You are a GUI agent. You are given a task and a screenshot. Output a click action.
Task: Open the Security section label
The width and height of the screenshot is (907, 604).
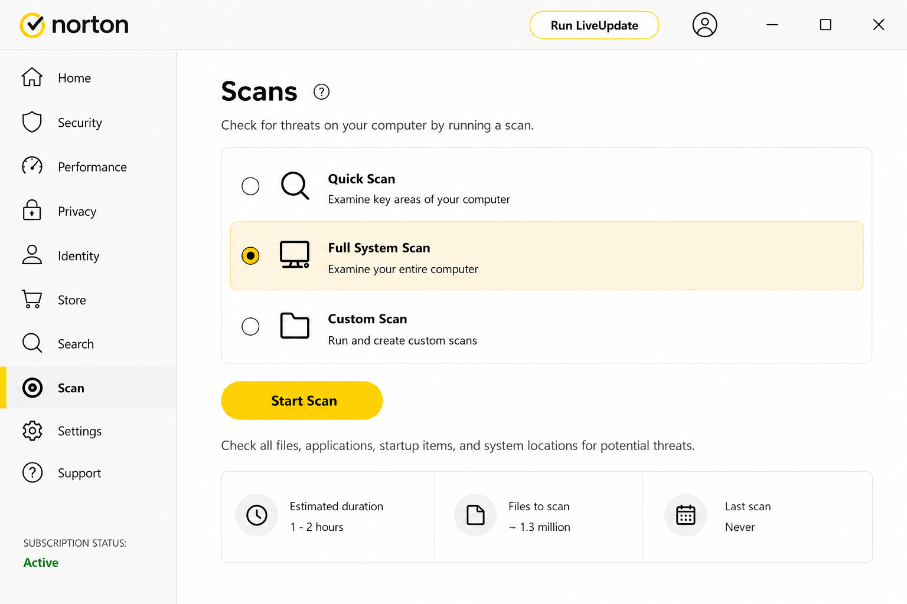click(x=80, y=123)
